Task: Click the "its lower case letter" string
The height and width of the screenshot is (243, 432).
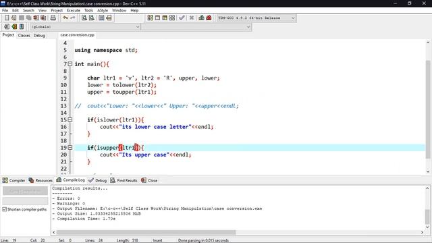Action: click(x=155, y=127)
